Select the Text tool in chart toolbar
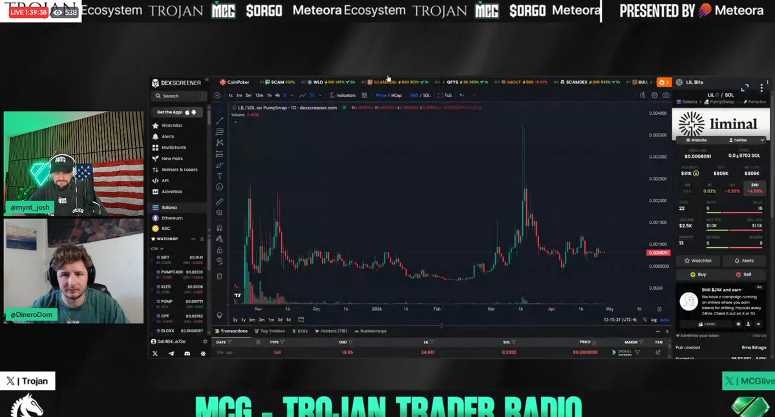 click(x=220, y=176)
